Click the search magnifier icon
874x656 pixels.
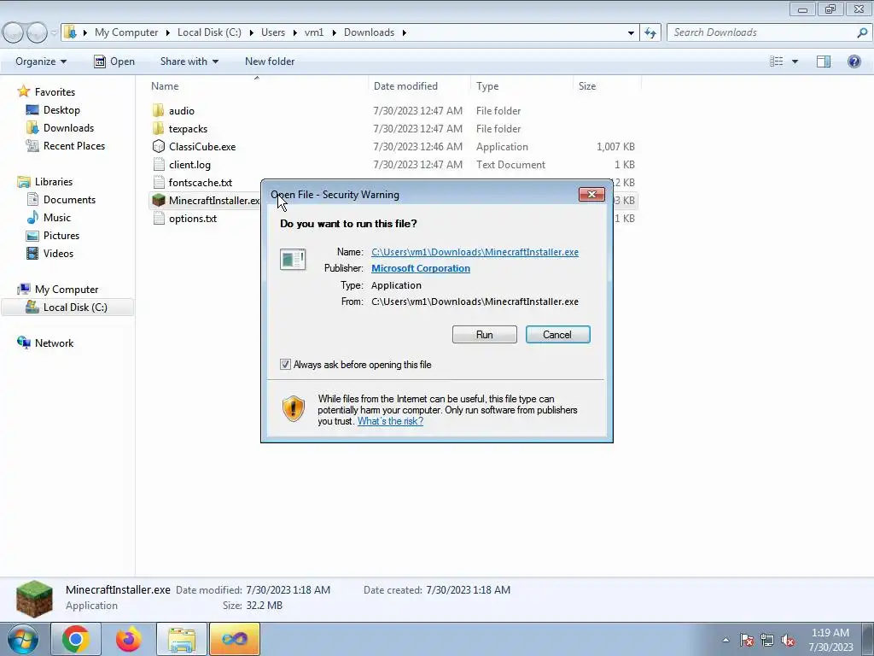pyautogui.click(x=862, y=32)
